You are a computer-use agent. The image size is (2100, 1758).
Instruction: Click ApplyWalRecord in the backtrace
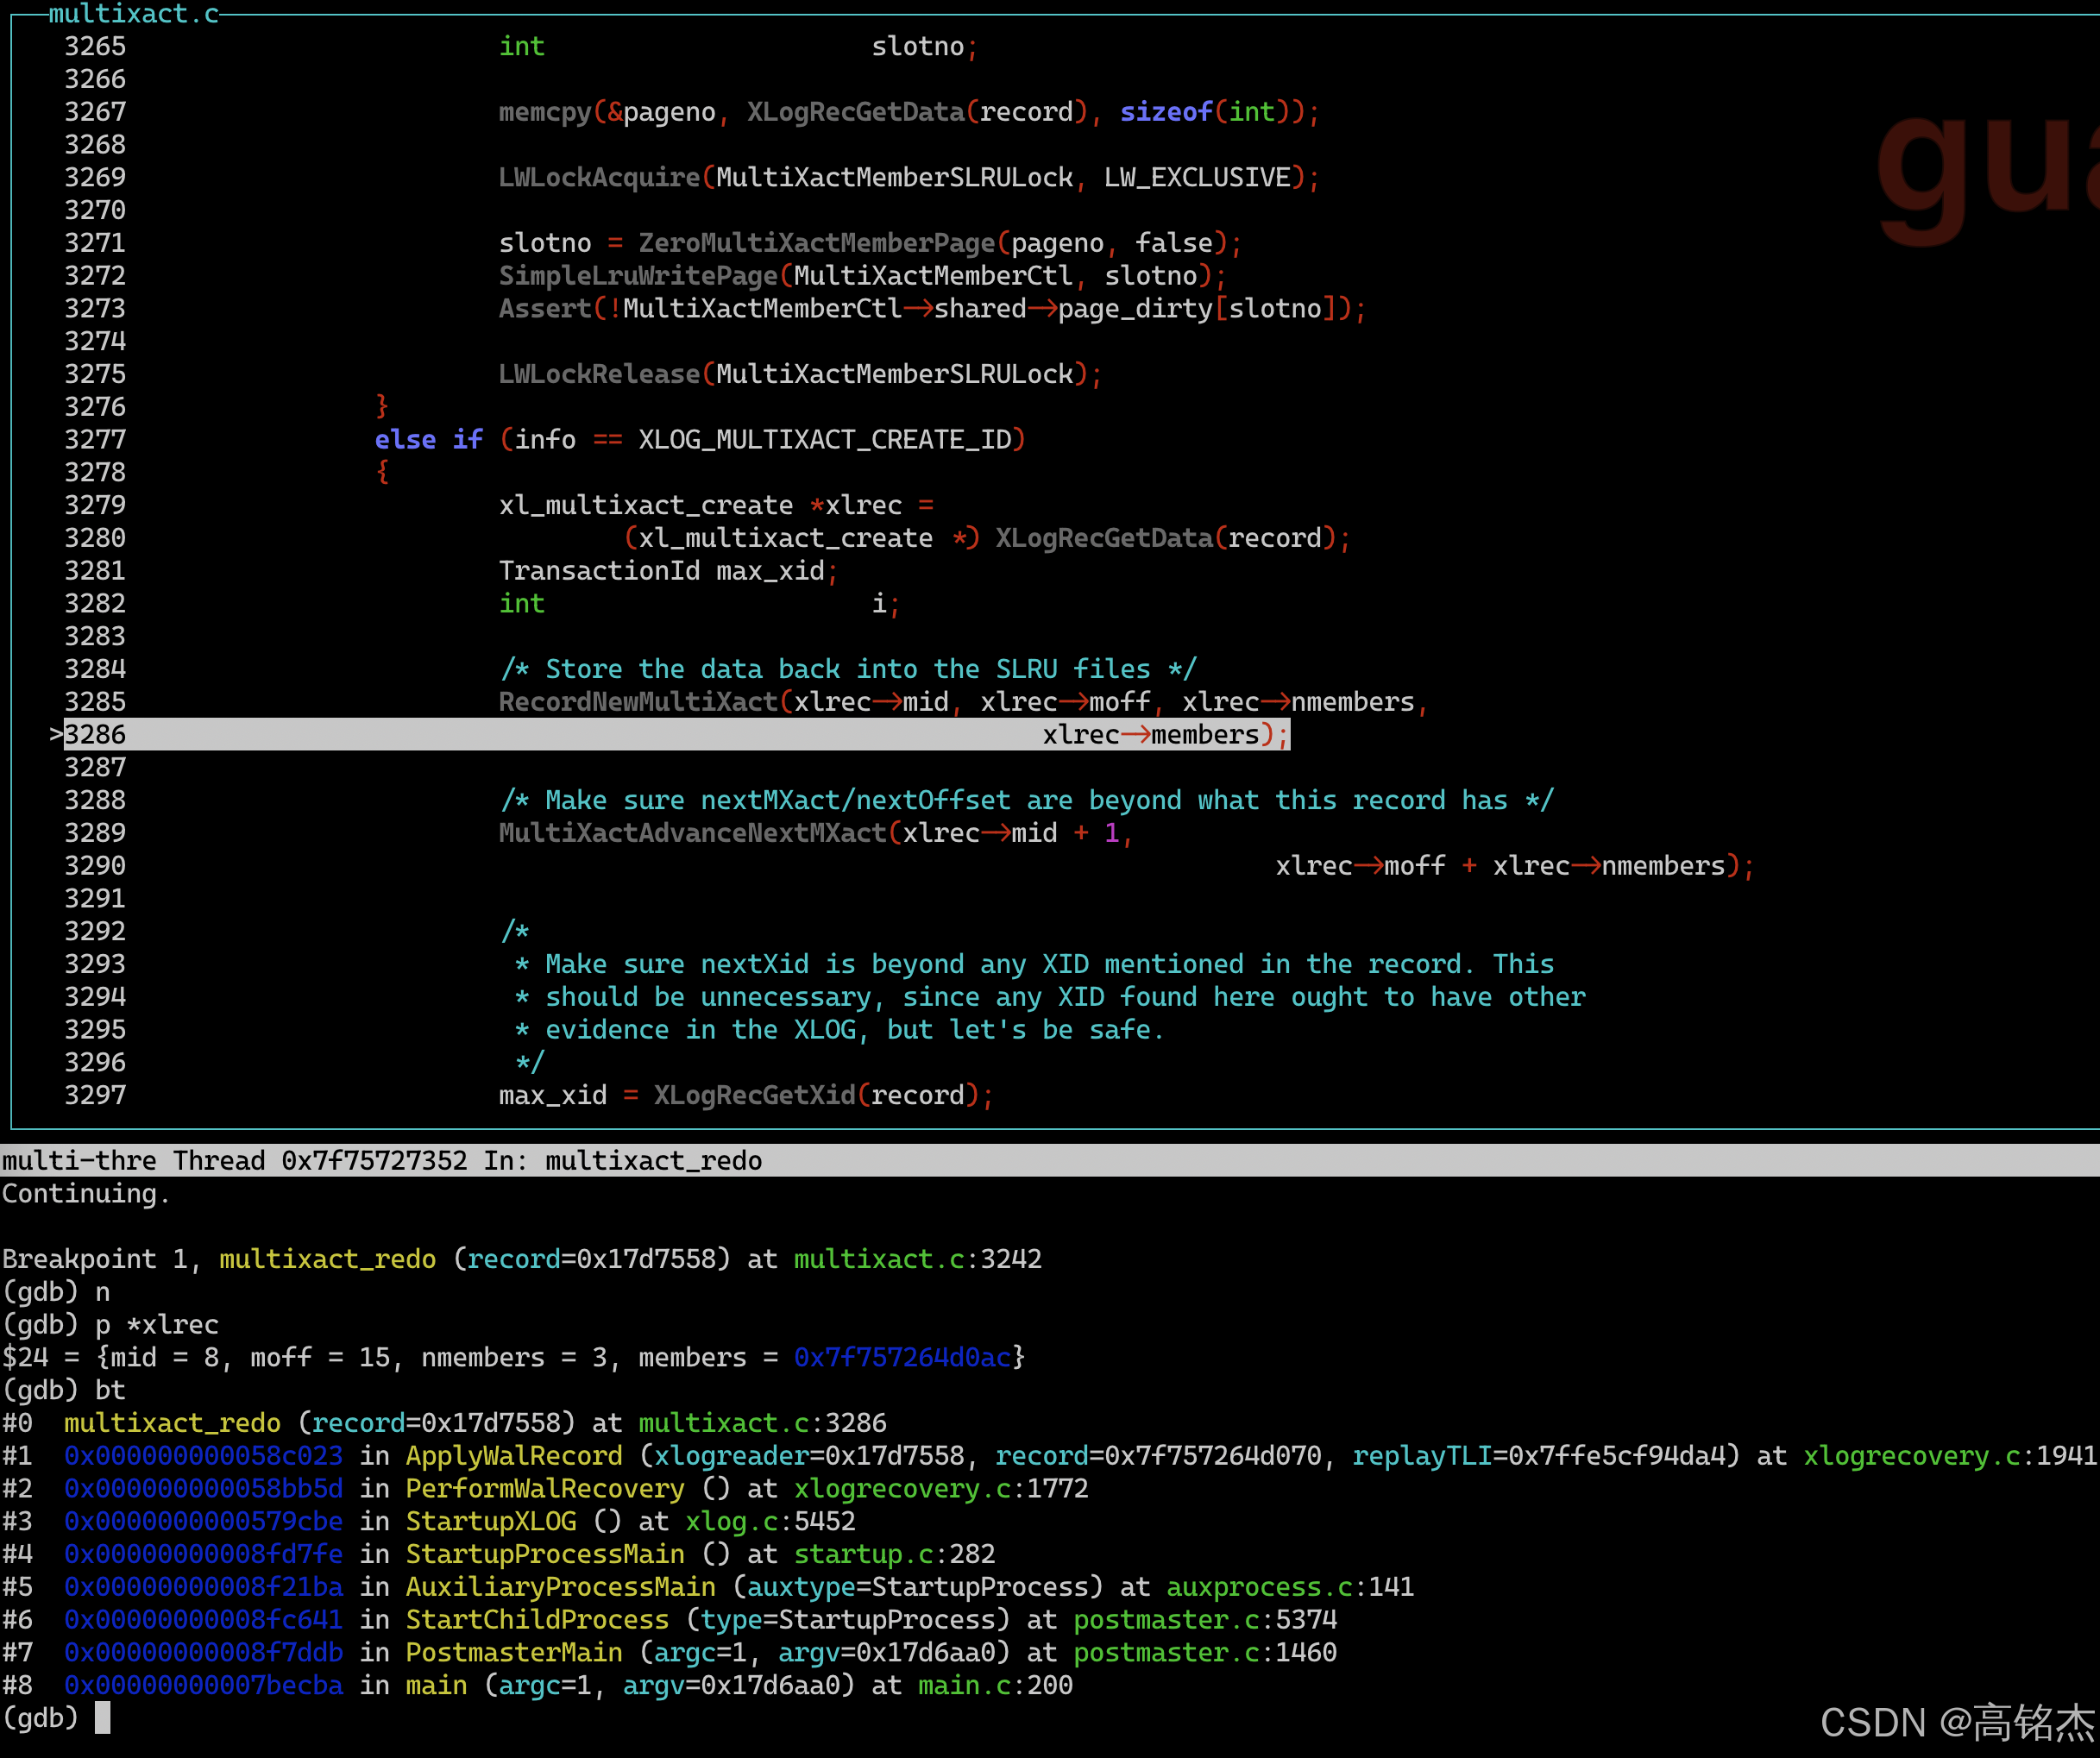tap(513, 1456)
